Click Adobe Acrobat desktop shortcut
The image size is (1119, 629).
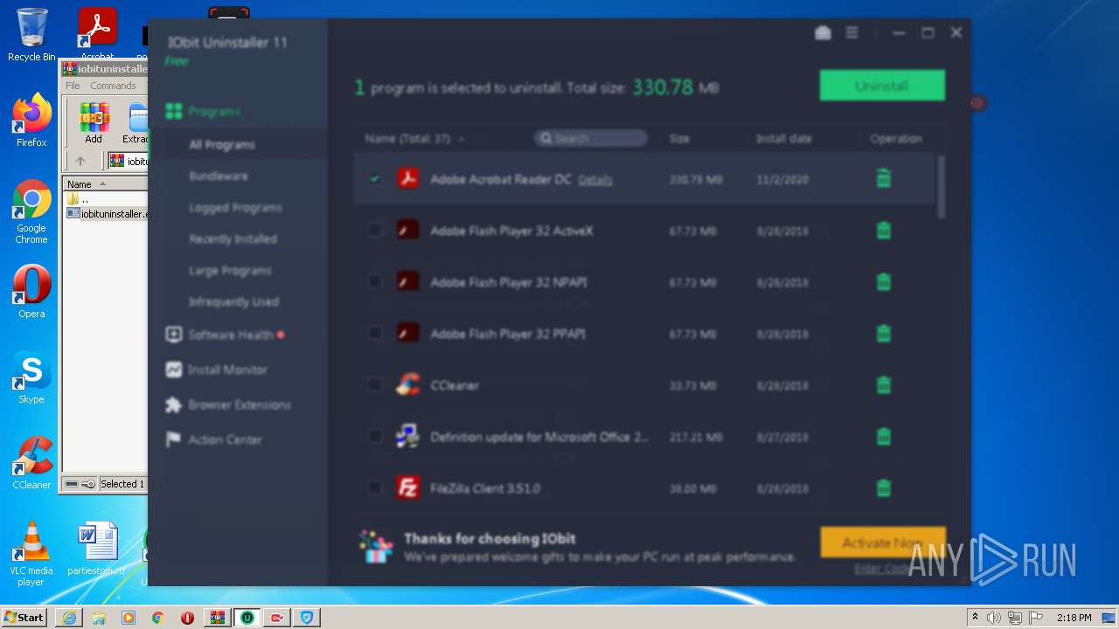[x=98, y=35]
